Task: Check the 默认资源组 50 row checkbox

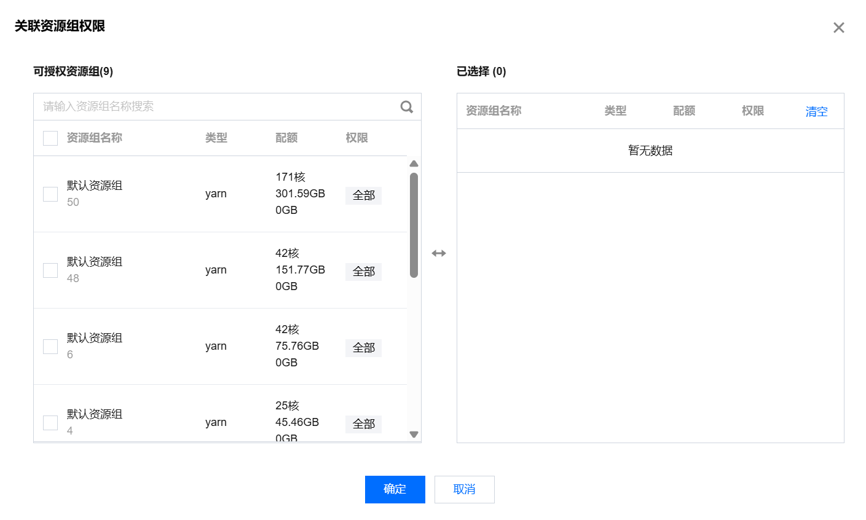Action: point(50,194)
